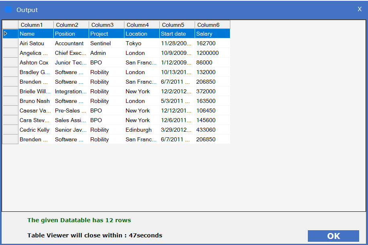The height and width of the screenshot is (245, 368).
Task: Click the blue Output window icon
Action: tap(8, 9)
